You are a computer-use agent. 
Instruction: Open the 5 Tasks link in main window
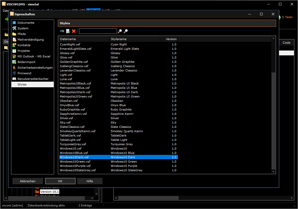287,17
